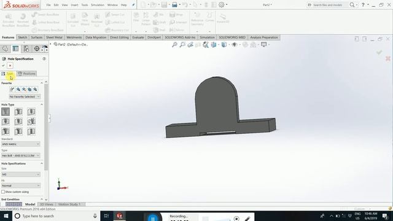Switch to the Positions tab

[x=27, y=74]
